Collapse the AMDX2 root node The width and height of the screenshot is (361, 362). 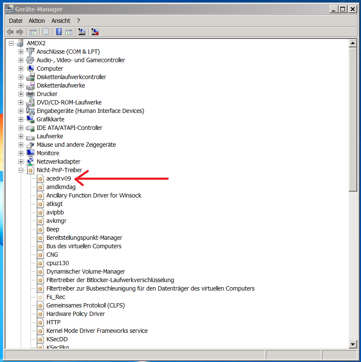tap(11, 43)
